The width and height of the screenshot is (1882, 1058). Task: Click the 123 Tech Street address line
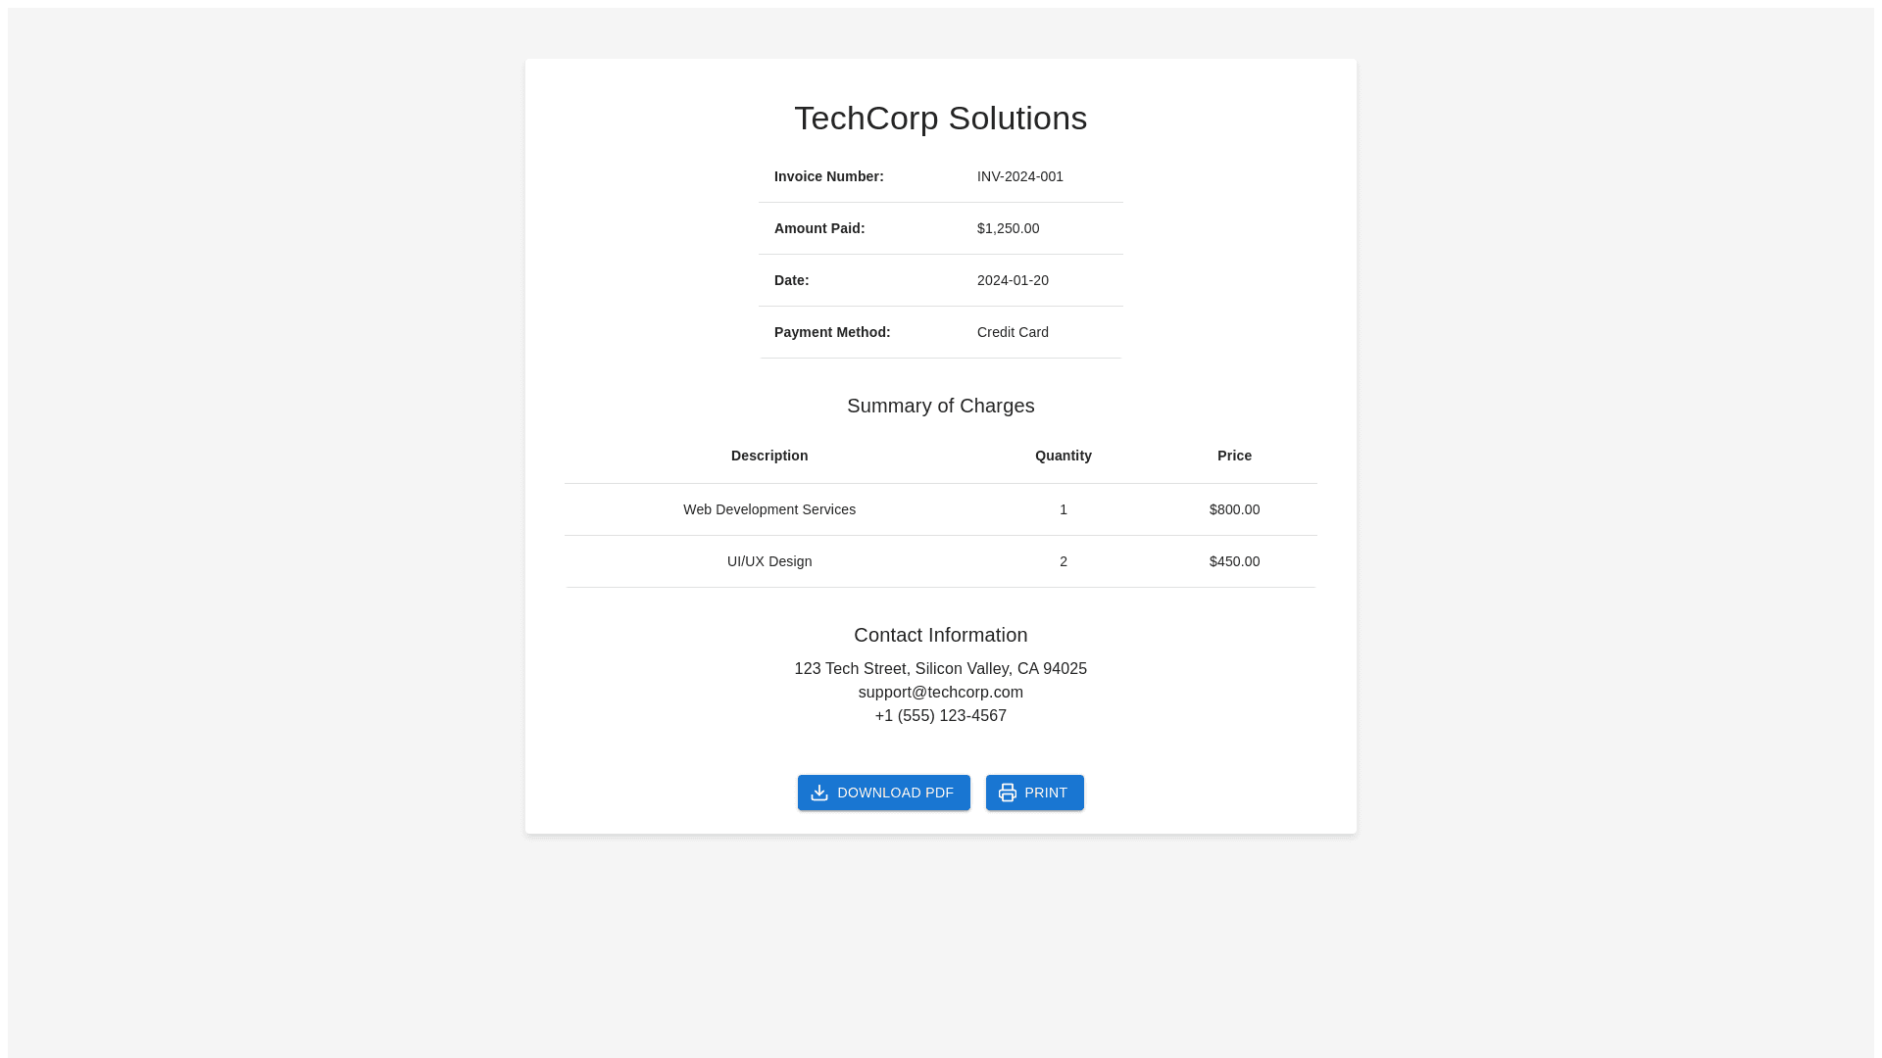pos(940,669)
